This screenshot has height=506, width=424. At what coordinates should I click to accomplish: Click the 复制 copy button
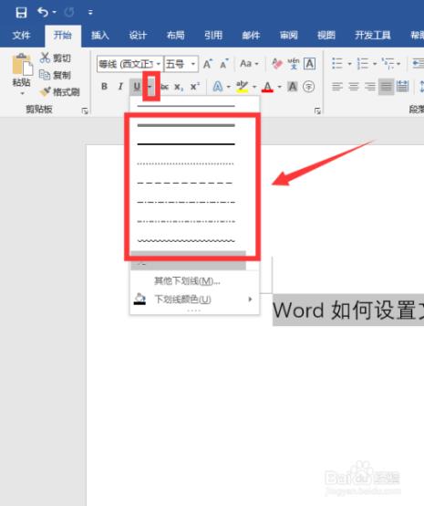(55, 75)
